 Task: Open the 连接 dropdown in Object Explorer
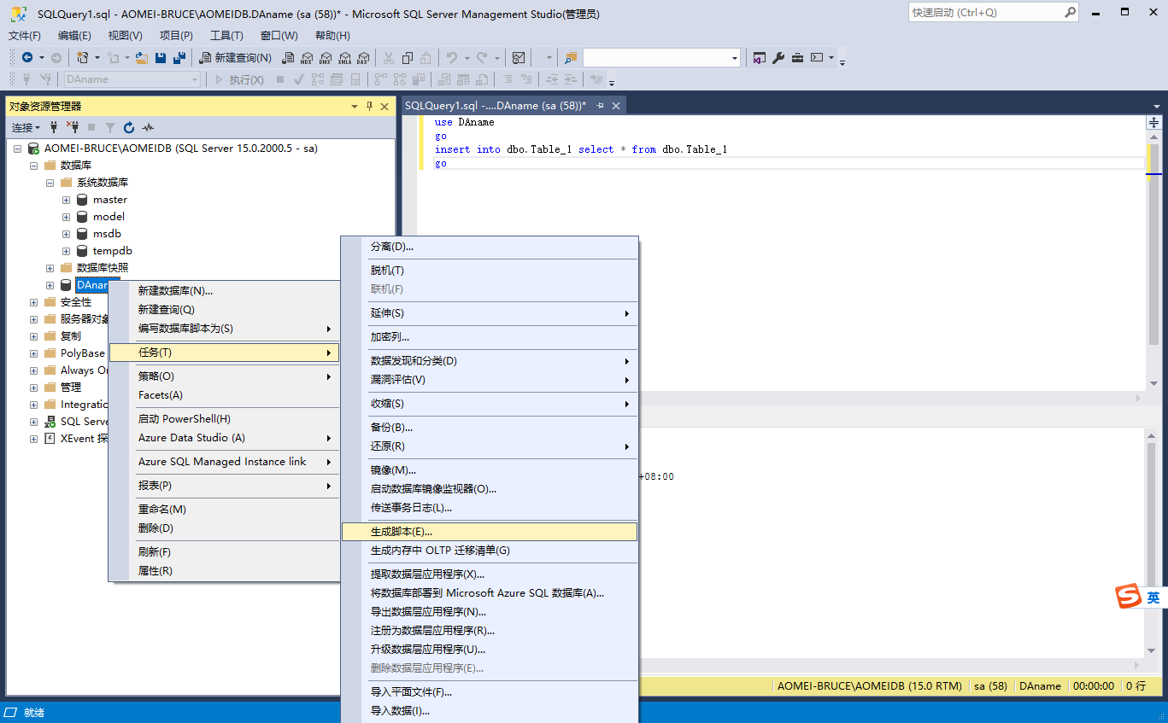pyautogui.click(x=26, y=128)
